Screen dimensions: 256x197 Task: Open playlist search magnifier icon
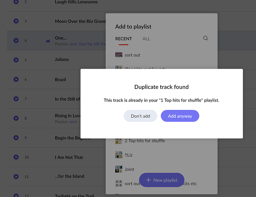pyautogui.click(x=206, y=38)
